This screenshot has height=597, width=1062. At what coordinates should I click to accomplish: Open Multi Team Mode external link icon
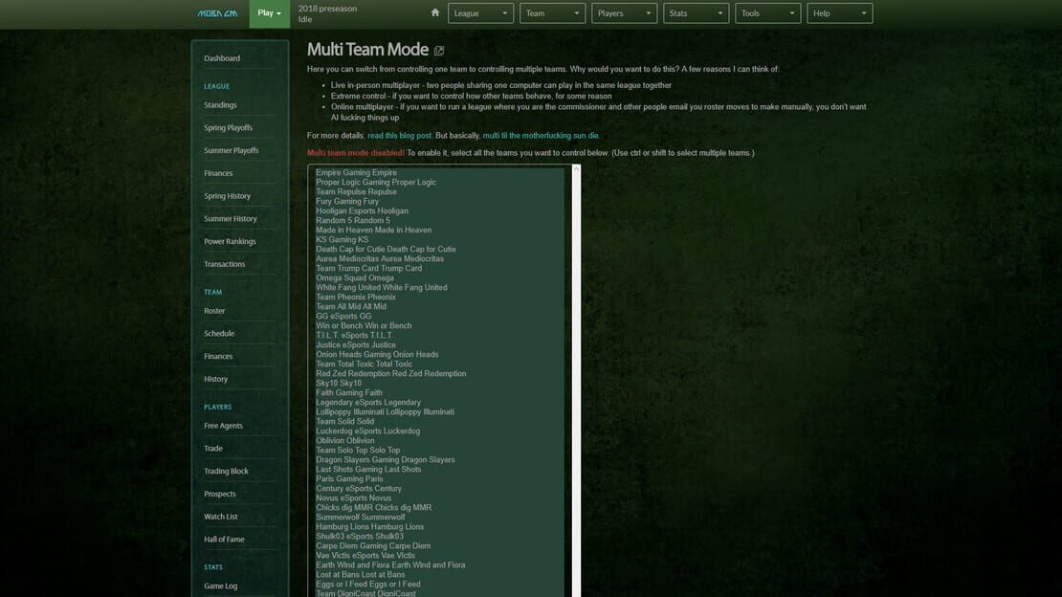coord(439,51)
